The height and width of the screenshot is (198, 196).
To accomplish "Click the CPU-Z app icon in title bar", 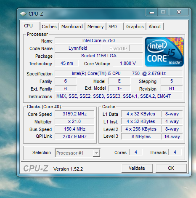I will point(23,14).
